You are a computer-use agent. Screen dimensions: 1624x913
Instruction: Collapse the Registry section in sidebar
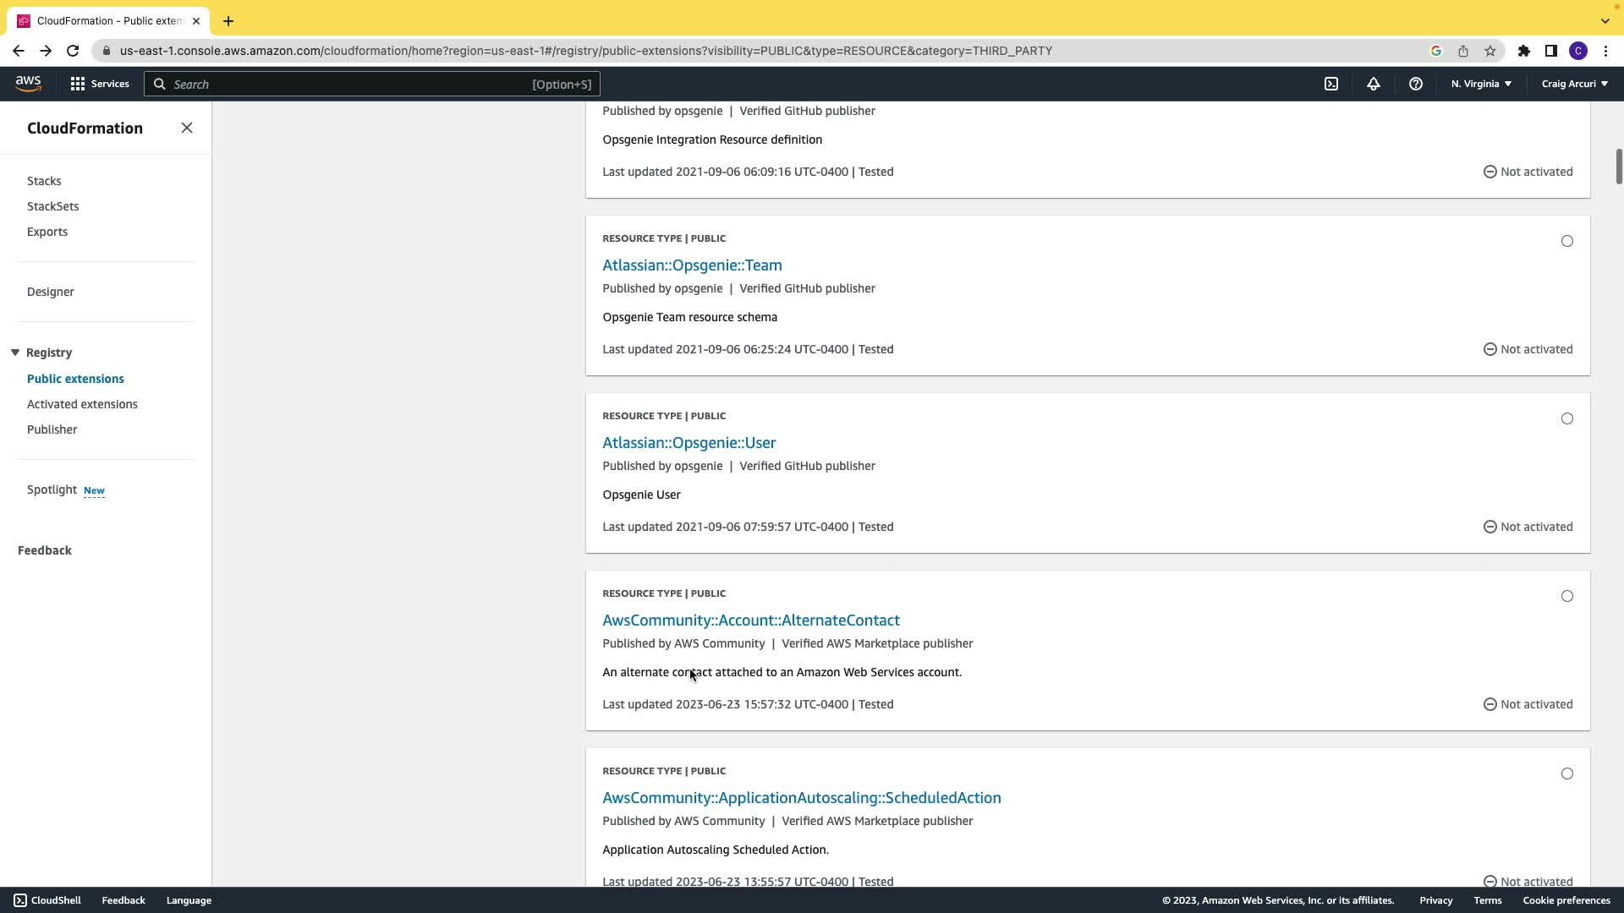(x=15, y=353)
